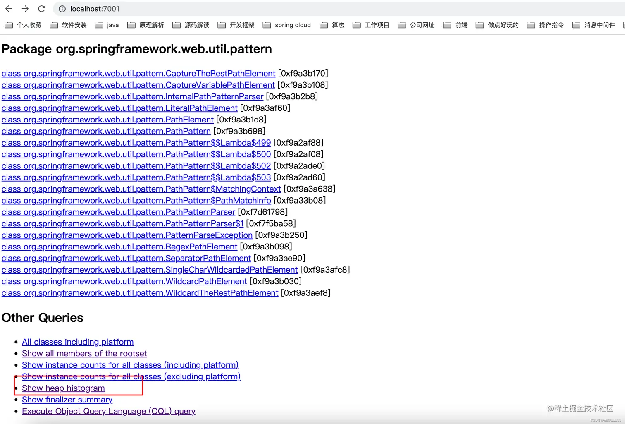Image resolution: width=625 pixels, height=424 pixels.
Task: Open the 公司网址 bookmark folder
Action: [x=416, y=25]
